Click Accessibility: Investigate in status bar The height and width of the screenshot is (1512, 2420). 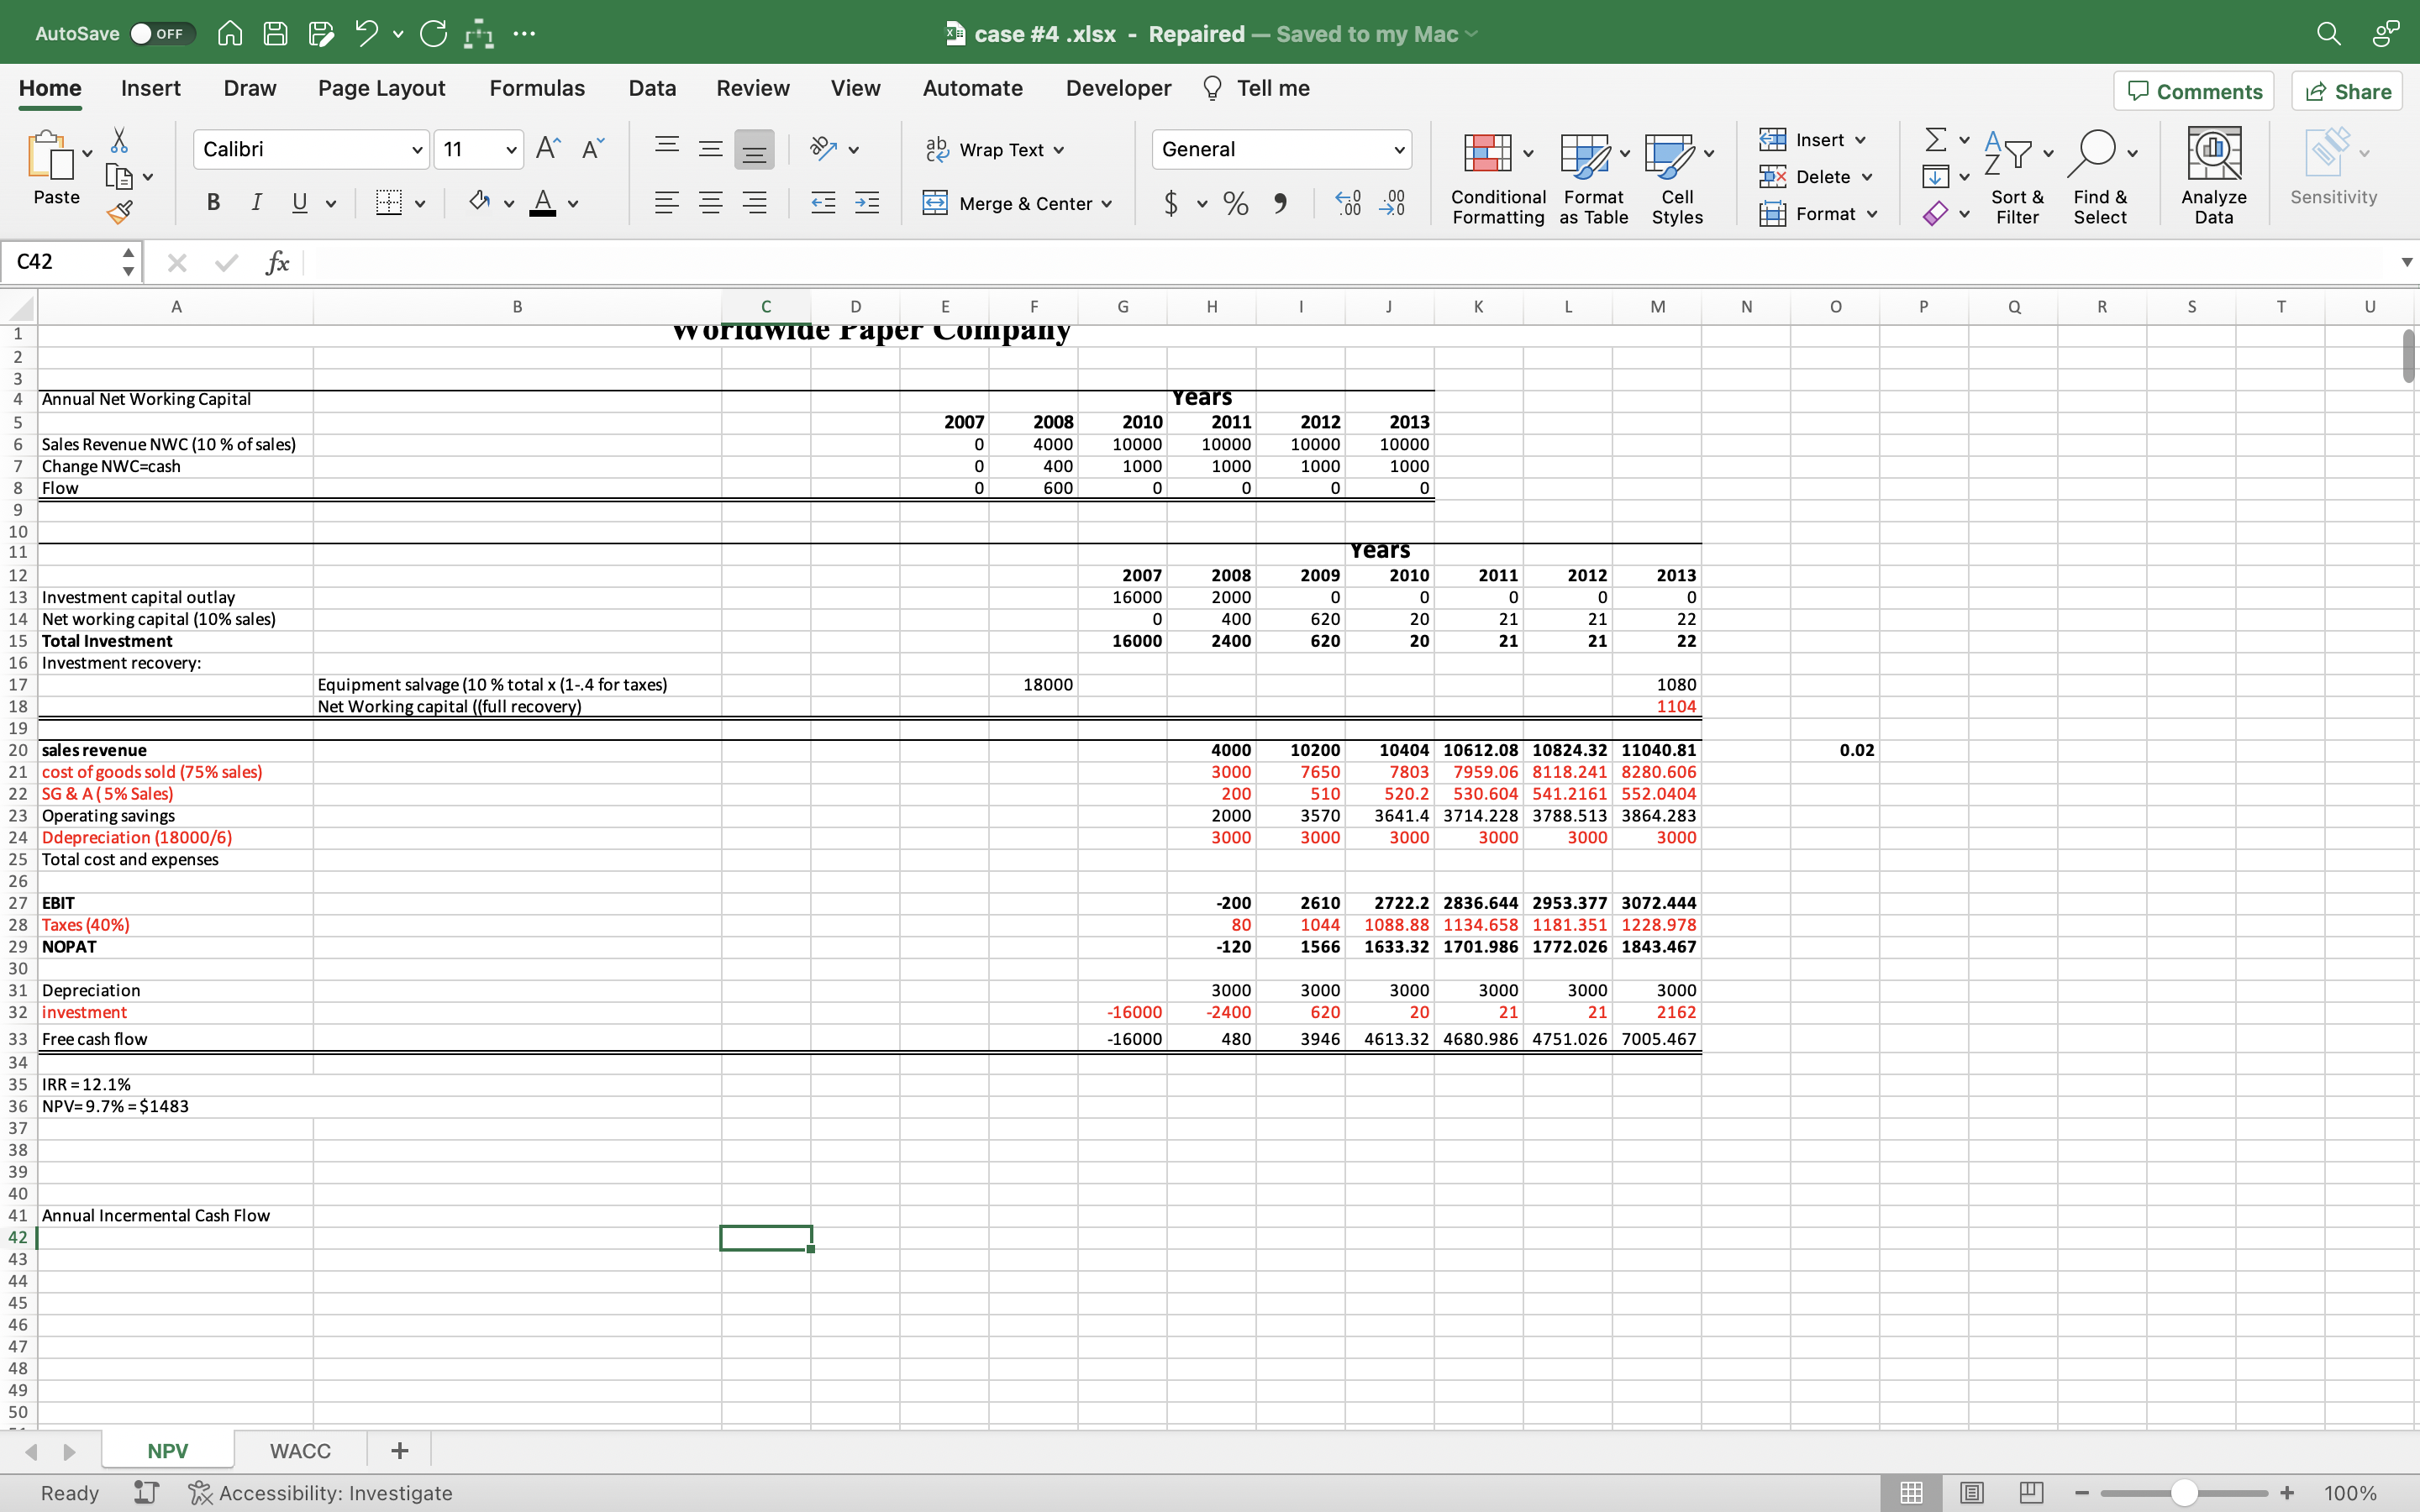pyautogui.click(x=320, y=1493)
